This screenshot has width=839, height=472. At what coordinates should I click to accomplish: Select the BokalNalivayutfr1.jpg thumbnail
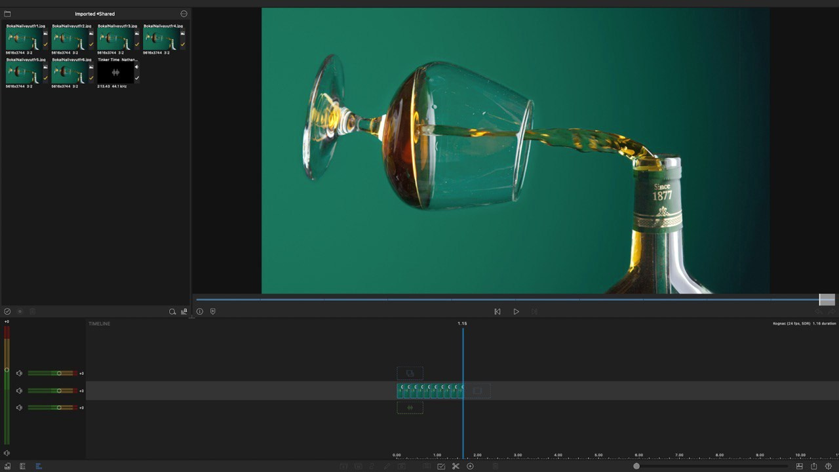tap(24, 39)
